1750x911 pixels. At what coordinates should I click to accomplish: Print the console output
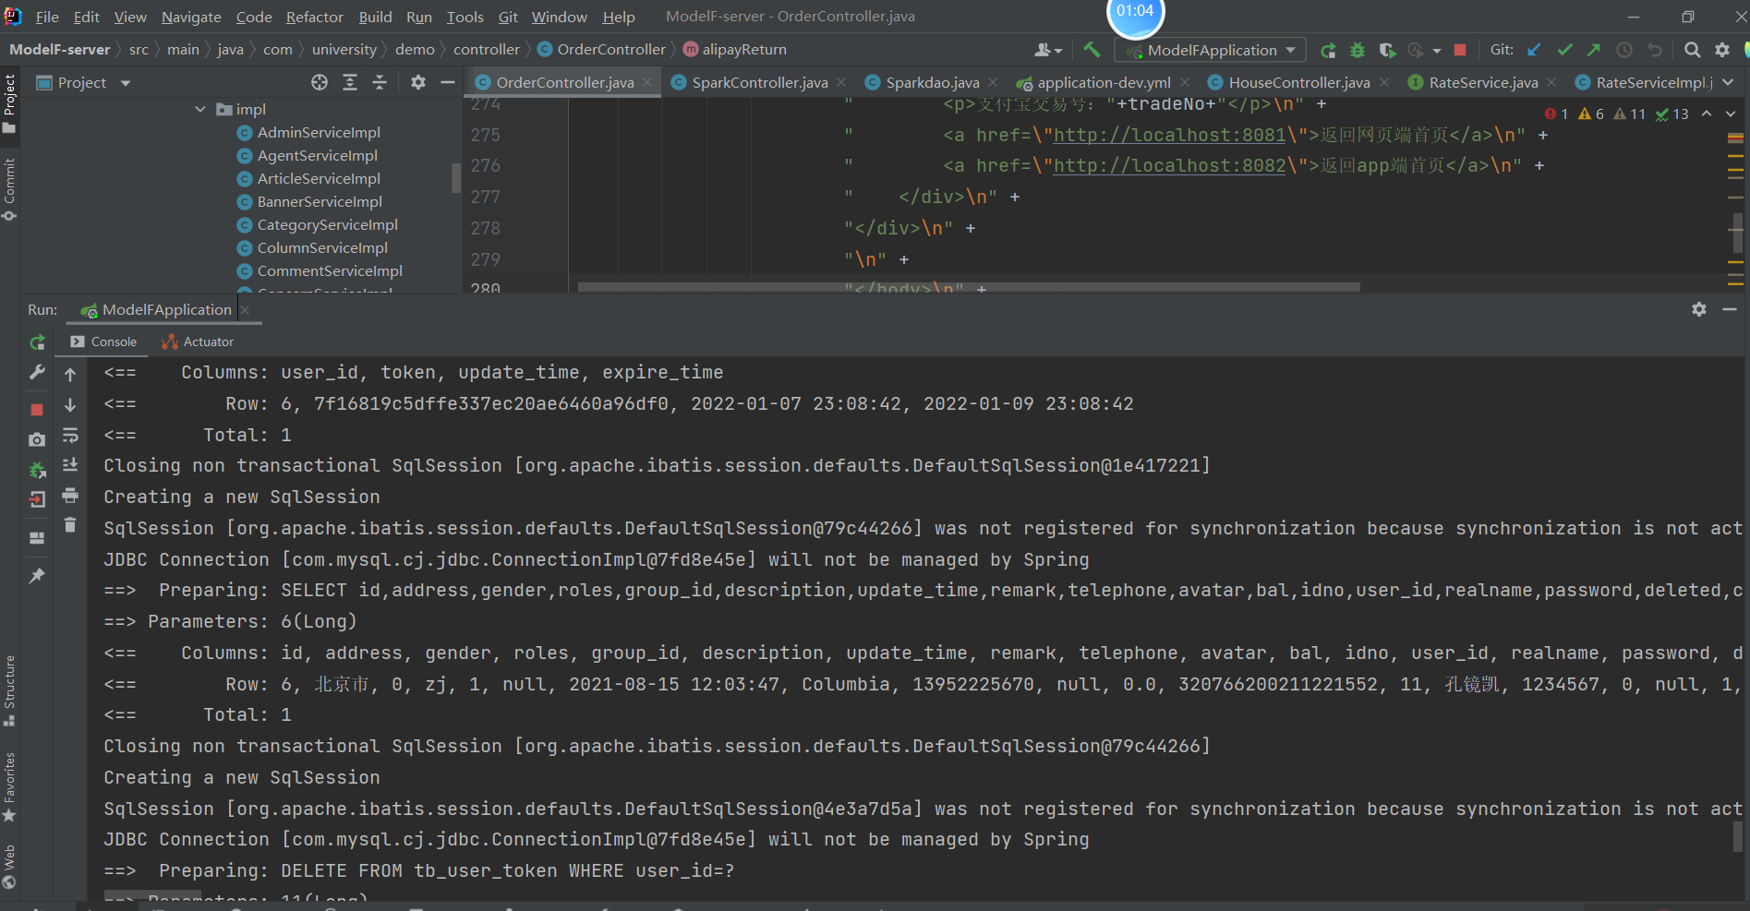[70, 496]
